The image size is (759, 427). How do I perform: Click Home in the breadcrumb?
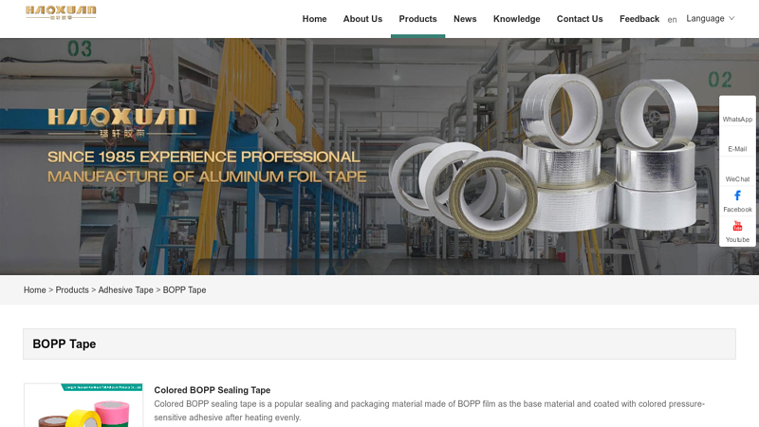click(x=35, y=290)
